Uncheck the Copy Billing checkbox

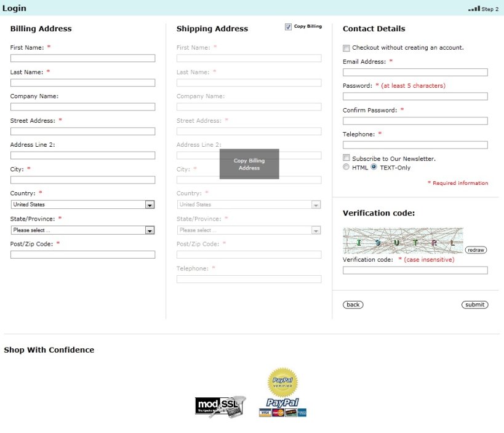[287, 26]
